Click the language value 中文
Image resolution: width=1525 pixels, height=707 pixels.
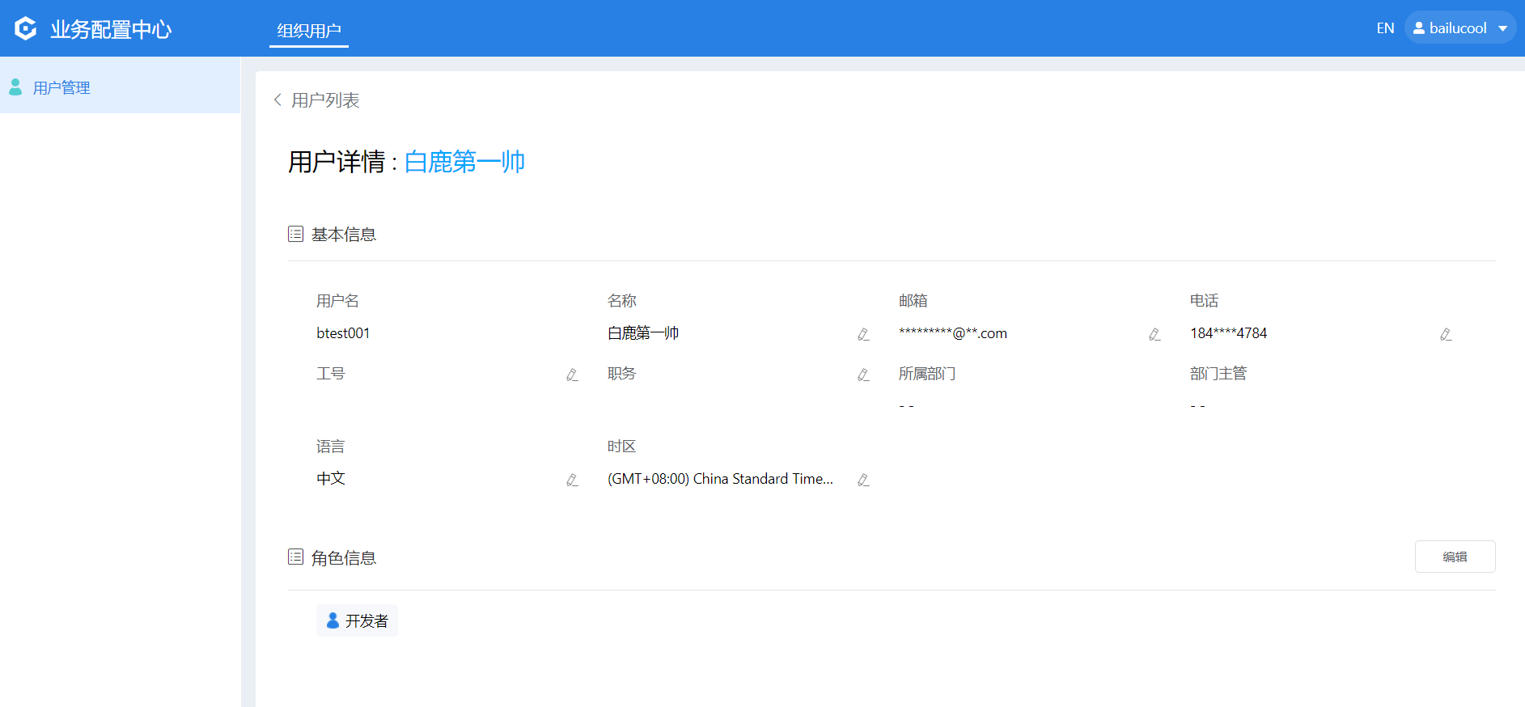coord(331,479)
